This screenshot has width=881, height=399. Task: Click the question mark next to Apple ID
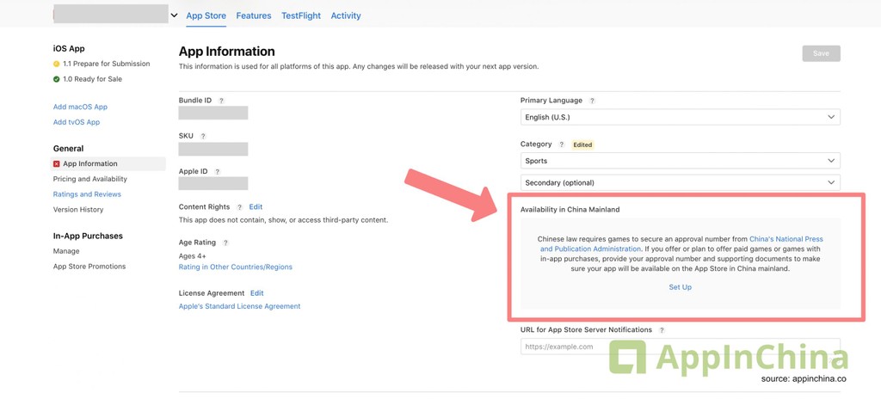pyautogui.click(x=218, y=171)
